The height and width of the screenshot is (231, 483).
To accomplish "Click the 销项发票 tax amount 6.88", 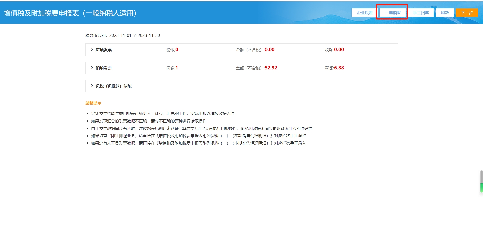I will click(339, 68).
